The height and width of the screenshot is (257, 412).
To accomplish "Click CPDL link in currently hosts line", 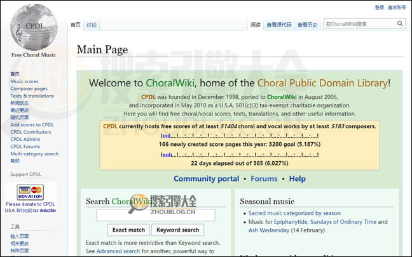I will [x=111, y=126].
